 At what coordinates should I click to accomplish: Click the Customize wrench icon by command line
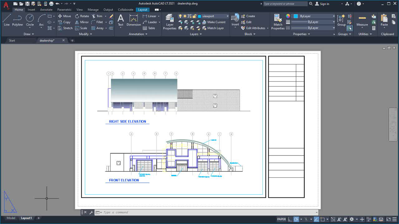[x=91, y=212]
